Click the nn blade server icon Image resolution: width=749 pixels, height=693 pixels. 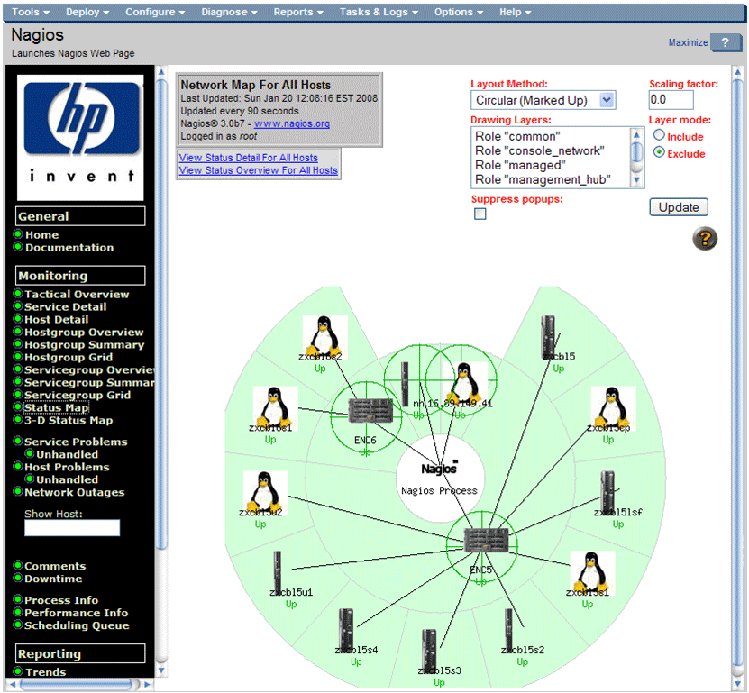tap(405, 384)
